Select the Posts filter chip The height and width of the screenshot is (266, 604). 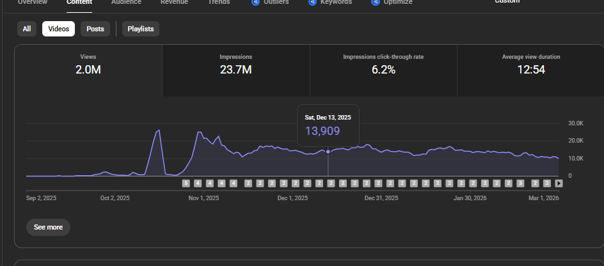tap(95, 29)
